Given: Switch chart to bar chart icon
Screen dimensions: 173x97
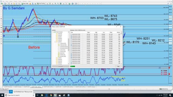Looking at the screenshot, I should [x=48, y=4].
